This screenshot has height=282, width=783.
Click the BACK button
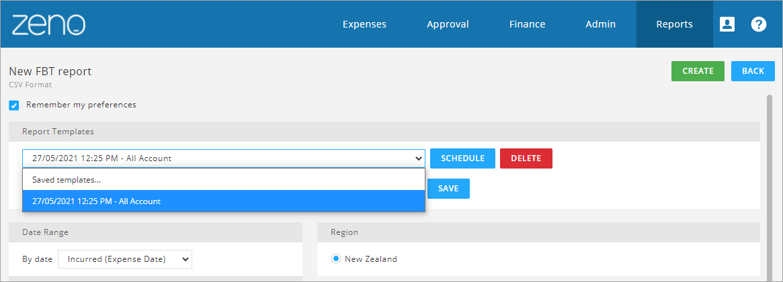point(753,71)
